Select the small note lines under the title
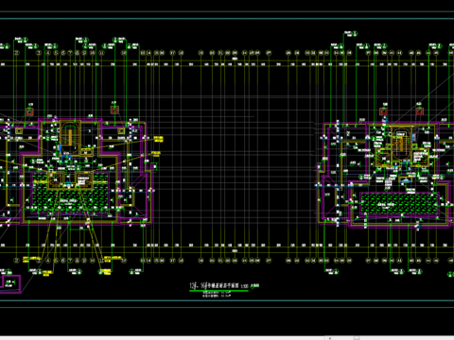The height and width of the screenshot is (340, 454). tap(217, 295)
